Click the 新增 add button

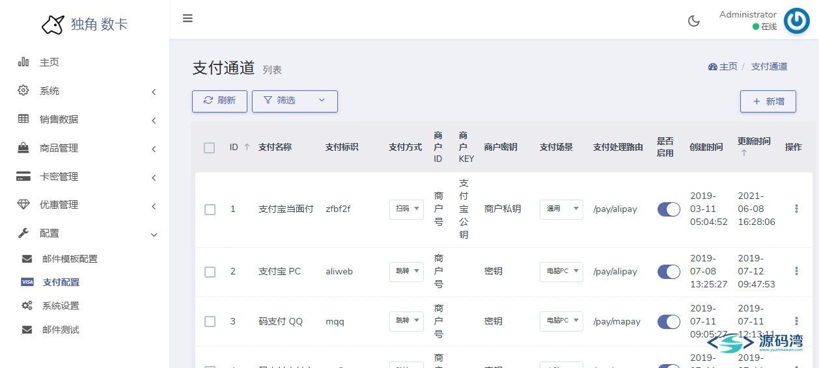[768, 101]
